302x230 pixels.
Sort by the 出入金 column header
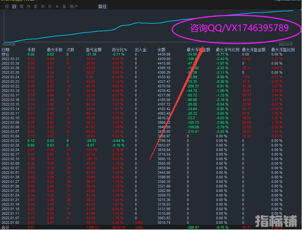pyautogui.click(x=140, y=50)
